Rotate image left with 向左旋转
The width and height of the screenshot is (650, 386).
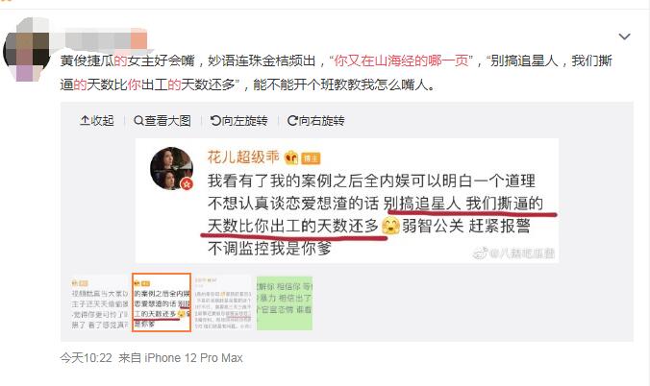pos(238,121)
